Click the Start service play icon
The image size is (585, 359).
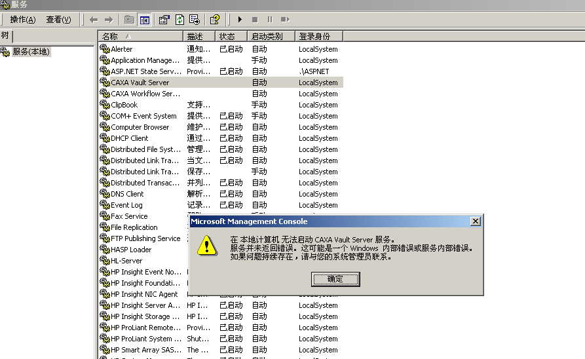click(240, 20)
